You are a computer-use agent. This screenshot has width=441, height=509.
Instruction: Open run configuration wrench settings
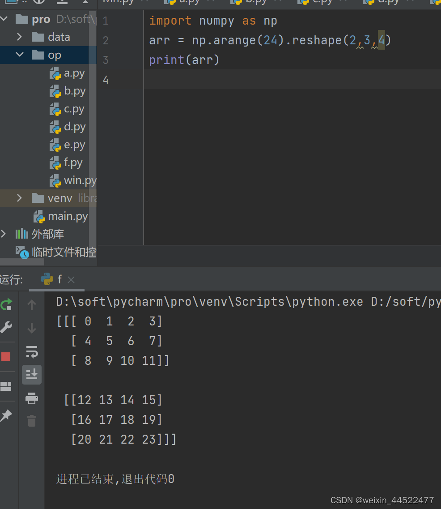pyautogui.click(x=6, y=327)
